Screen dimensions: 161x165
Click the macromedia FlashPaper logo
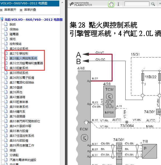point(81,4)
